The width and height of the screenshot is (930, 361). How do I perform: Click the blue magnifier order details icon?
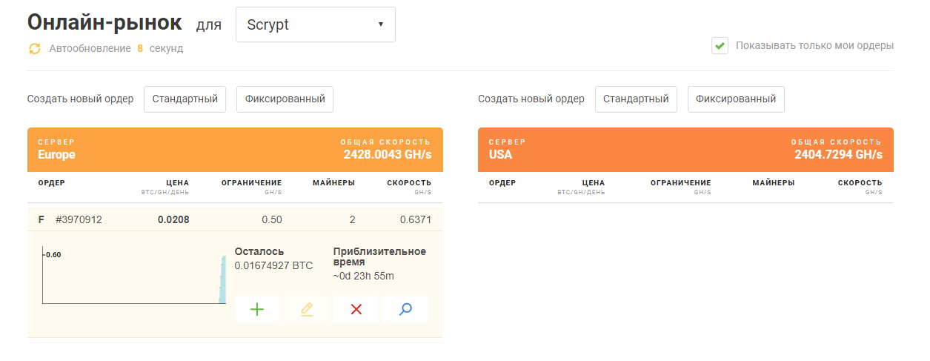click(405, 309)
